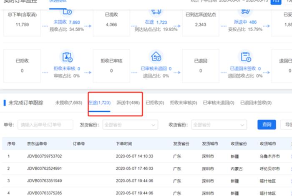Open the 拒收未审核 0 link
Image resolution: width=292 pixels, height=196 pixels.
[x=67, y=68]
